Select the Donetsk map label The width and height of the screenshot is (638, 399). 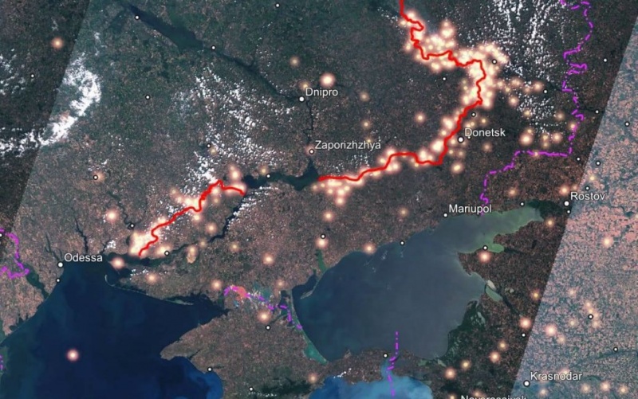point(485,132)
